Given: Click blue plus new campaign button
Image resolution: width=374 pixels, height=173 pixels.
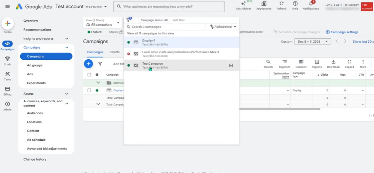Looking at the screenshot, I should [88, 64].
